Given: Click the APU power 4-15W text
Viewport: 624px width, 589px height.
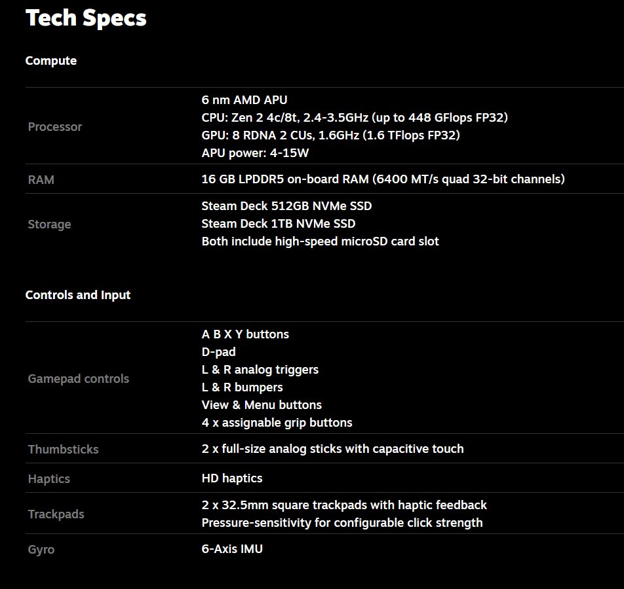Looking at the screenshot, I should coord(255,153).
